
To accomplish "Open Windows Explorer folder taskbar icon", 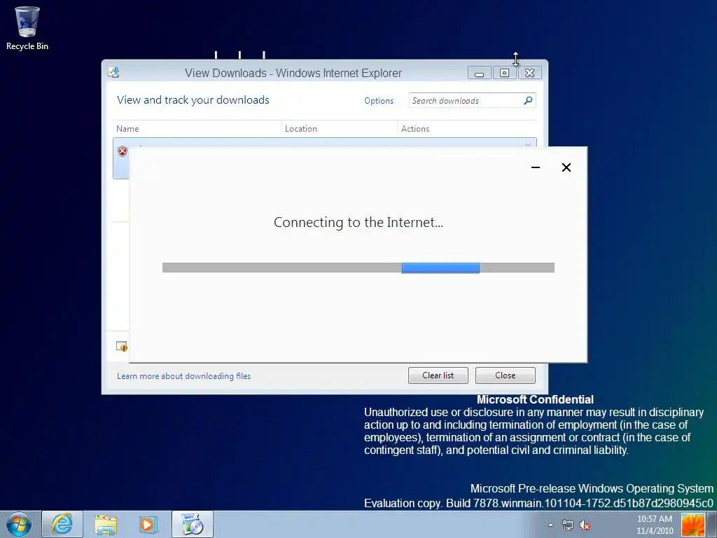I will (106, 524).
